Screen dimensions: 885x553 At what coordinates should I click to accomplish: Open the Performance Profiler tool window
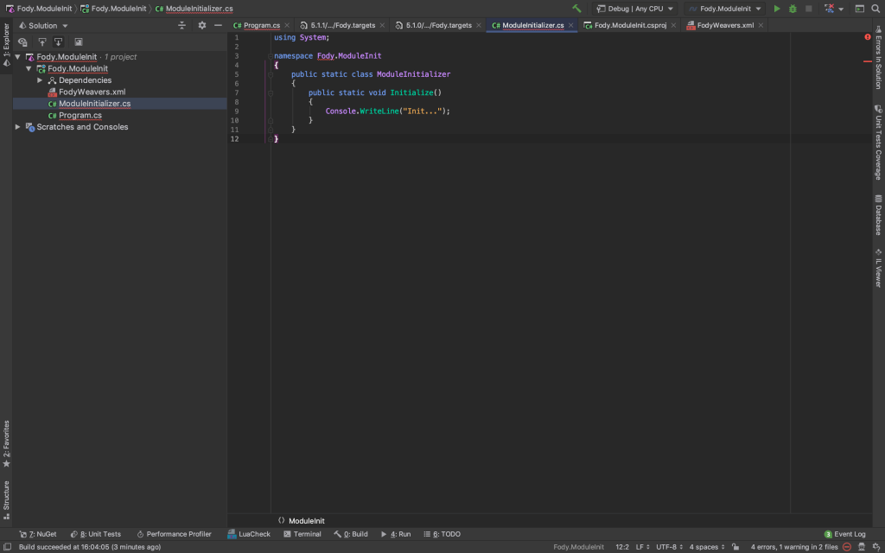click(x=174, y=534)
